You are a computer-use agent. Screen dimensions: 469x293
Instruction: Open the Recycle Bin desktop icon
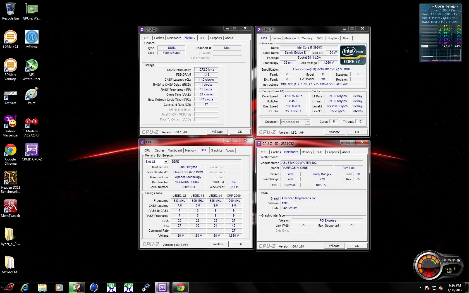[x=11, y=11]
